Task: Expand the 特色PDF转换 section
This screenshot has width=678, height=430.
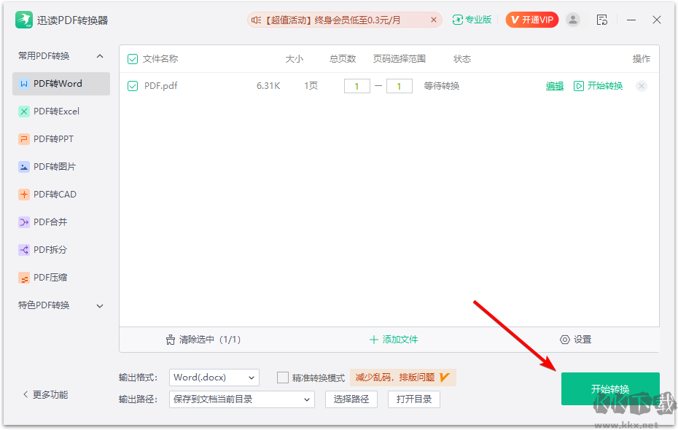Action: tap(100, 306)
